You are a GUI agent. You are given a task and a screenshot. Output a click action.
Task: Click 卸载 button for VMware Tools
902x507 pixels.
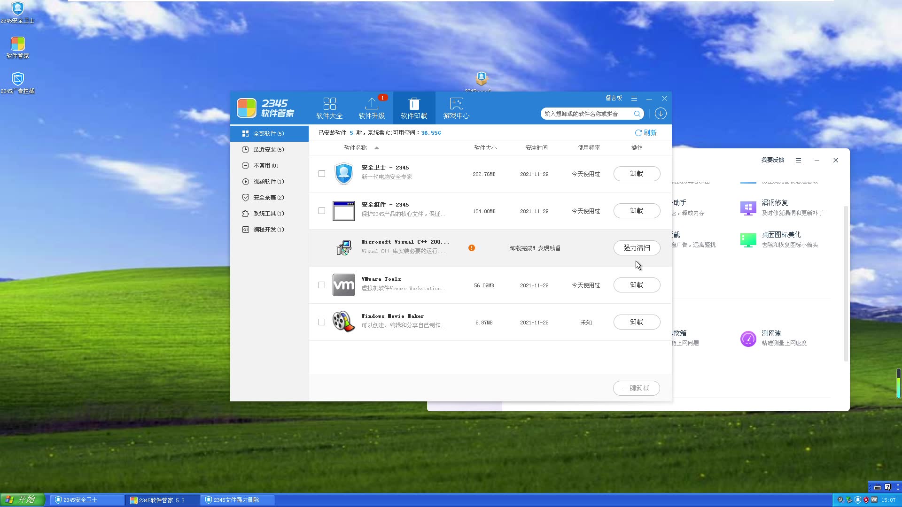click(637, 285)
